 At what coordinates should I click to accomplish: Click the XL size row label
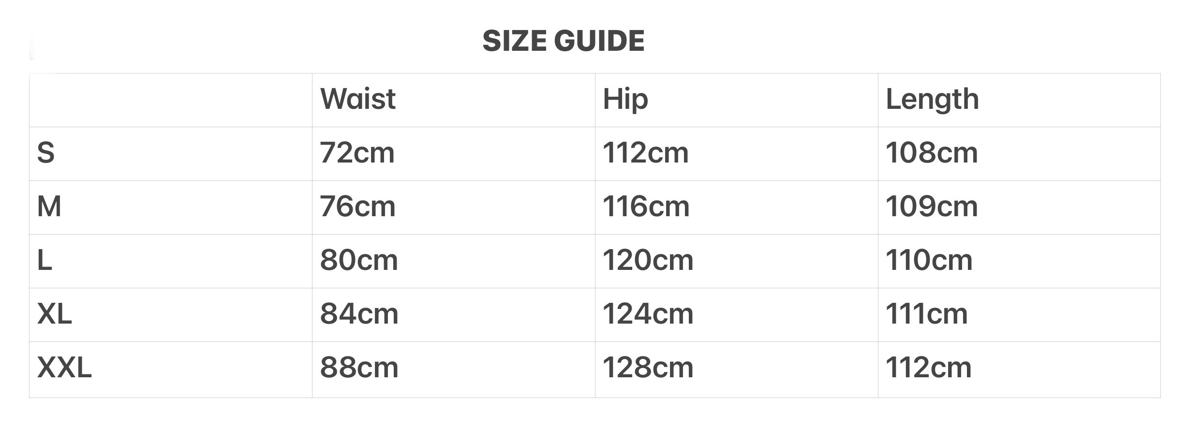55,314
